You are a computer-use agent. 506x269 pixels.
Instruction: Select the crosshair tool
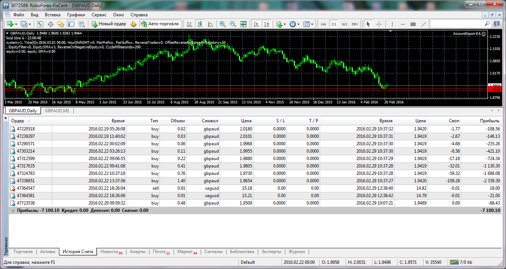coord(379,24)
